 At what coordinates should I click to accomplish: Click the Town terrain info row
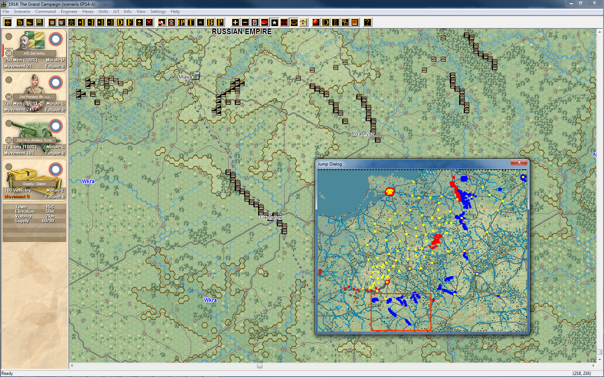(35, 207)
